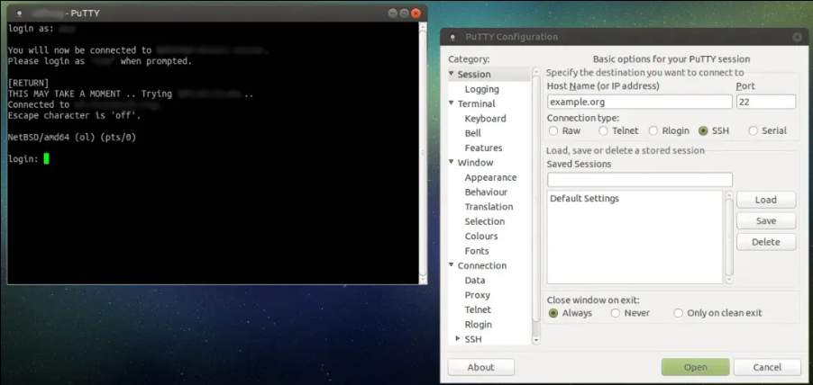
Task: Open the Selection settings
Action: (484, 221)
